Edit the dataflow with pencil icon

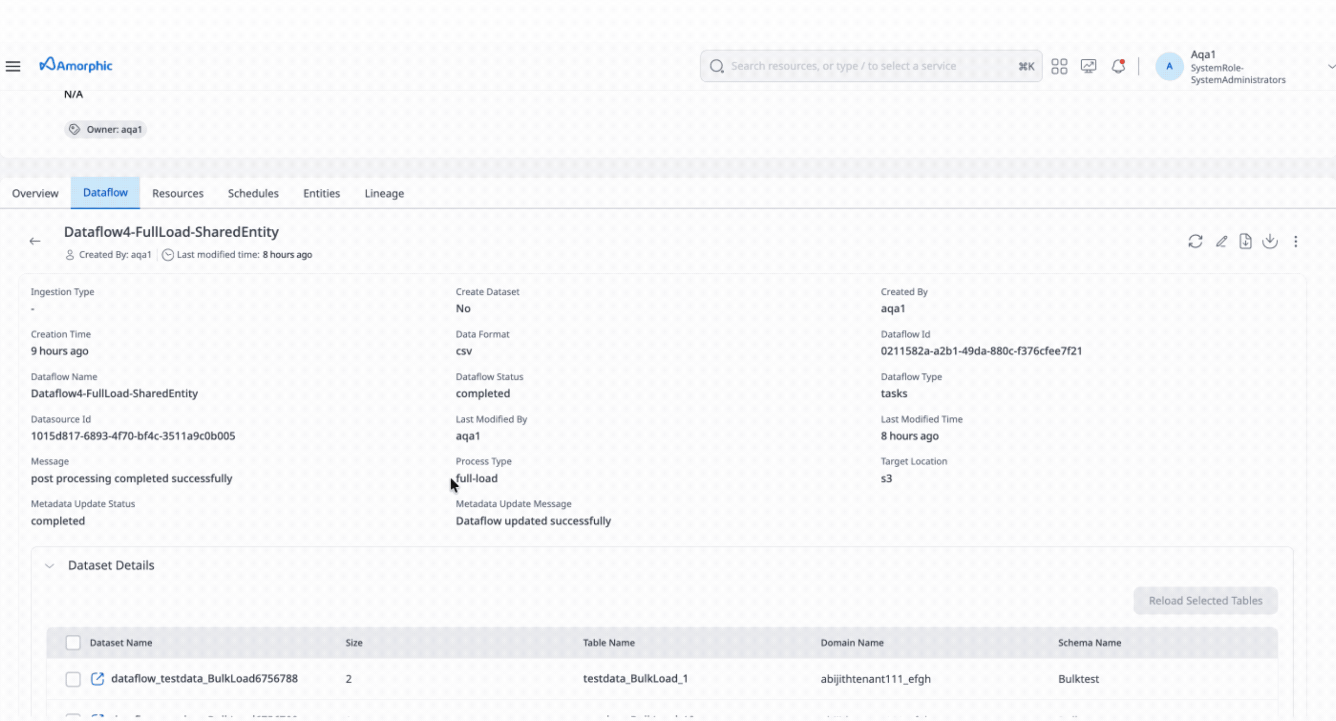(1221, 242)
